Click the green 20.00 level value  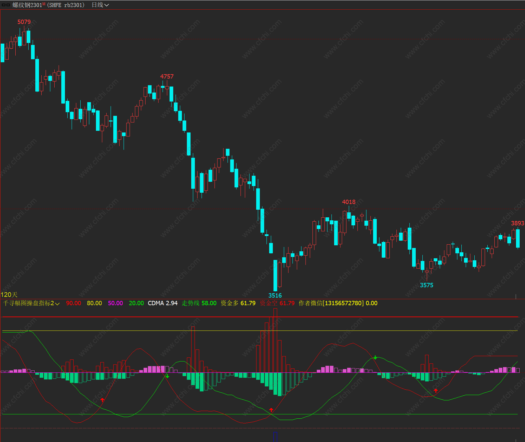[136, 303]
